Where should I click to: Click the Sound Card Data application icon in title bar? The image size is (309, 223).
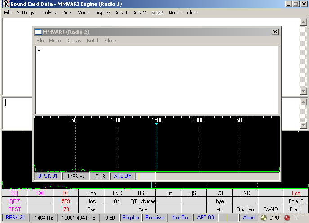tap(6, 4)
